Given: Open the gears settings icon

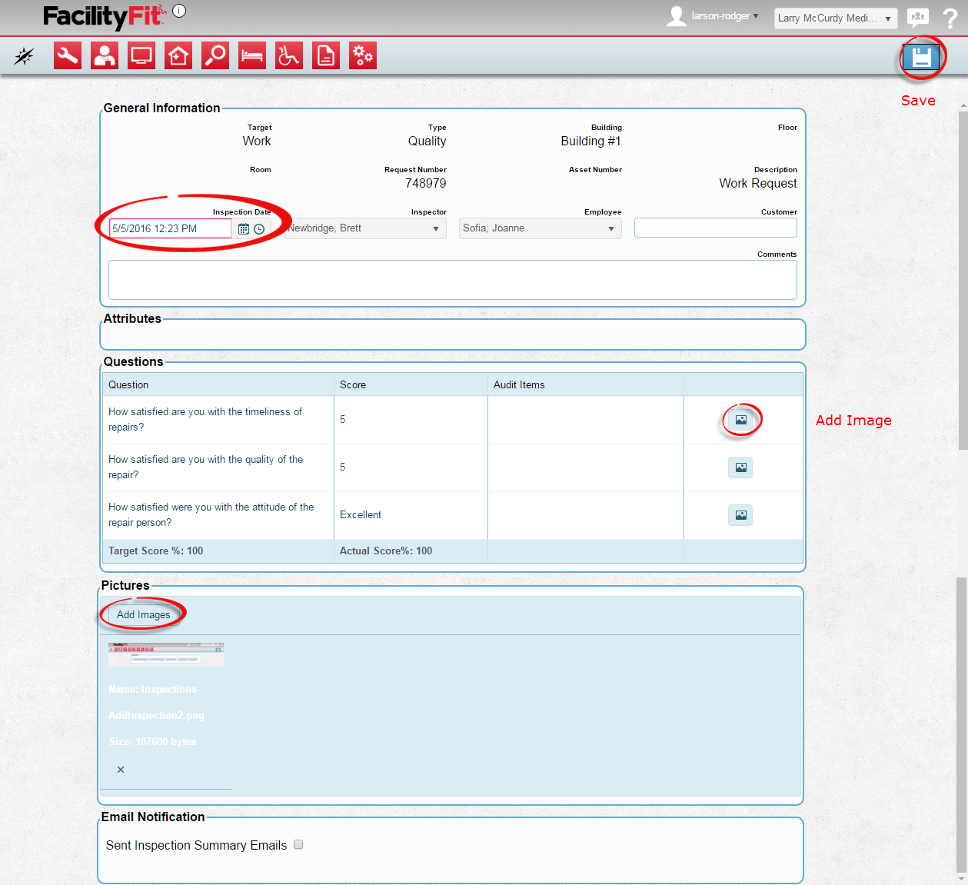Looking at the screenshot, I should coord(363,55).
